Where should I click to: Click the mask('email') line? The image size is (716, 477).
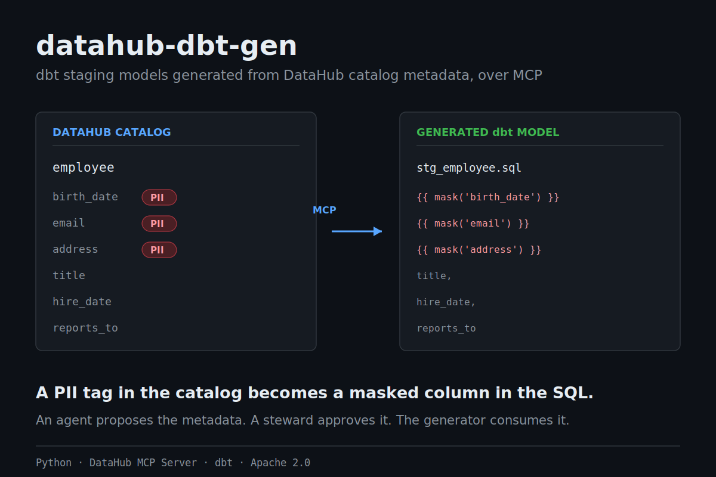pyautogui.click(x=473, y=223)
